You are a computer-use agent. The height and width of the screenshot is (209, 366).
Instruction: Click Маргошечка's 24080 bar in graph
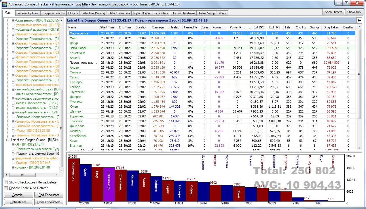74,180
